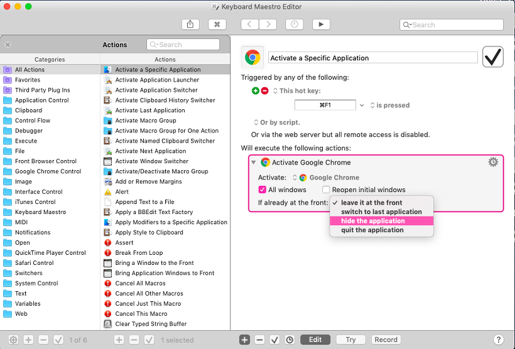Click the bottom-left group gear icon

13,340
